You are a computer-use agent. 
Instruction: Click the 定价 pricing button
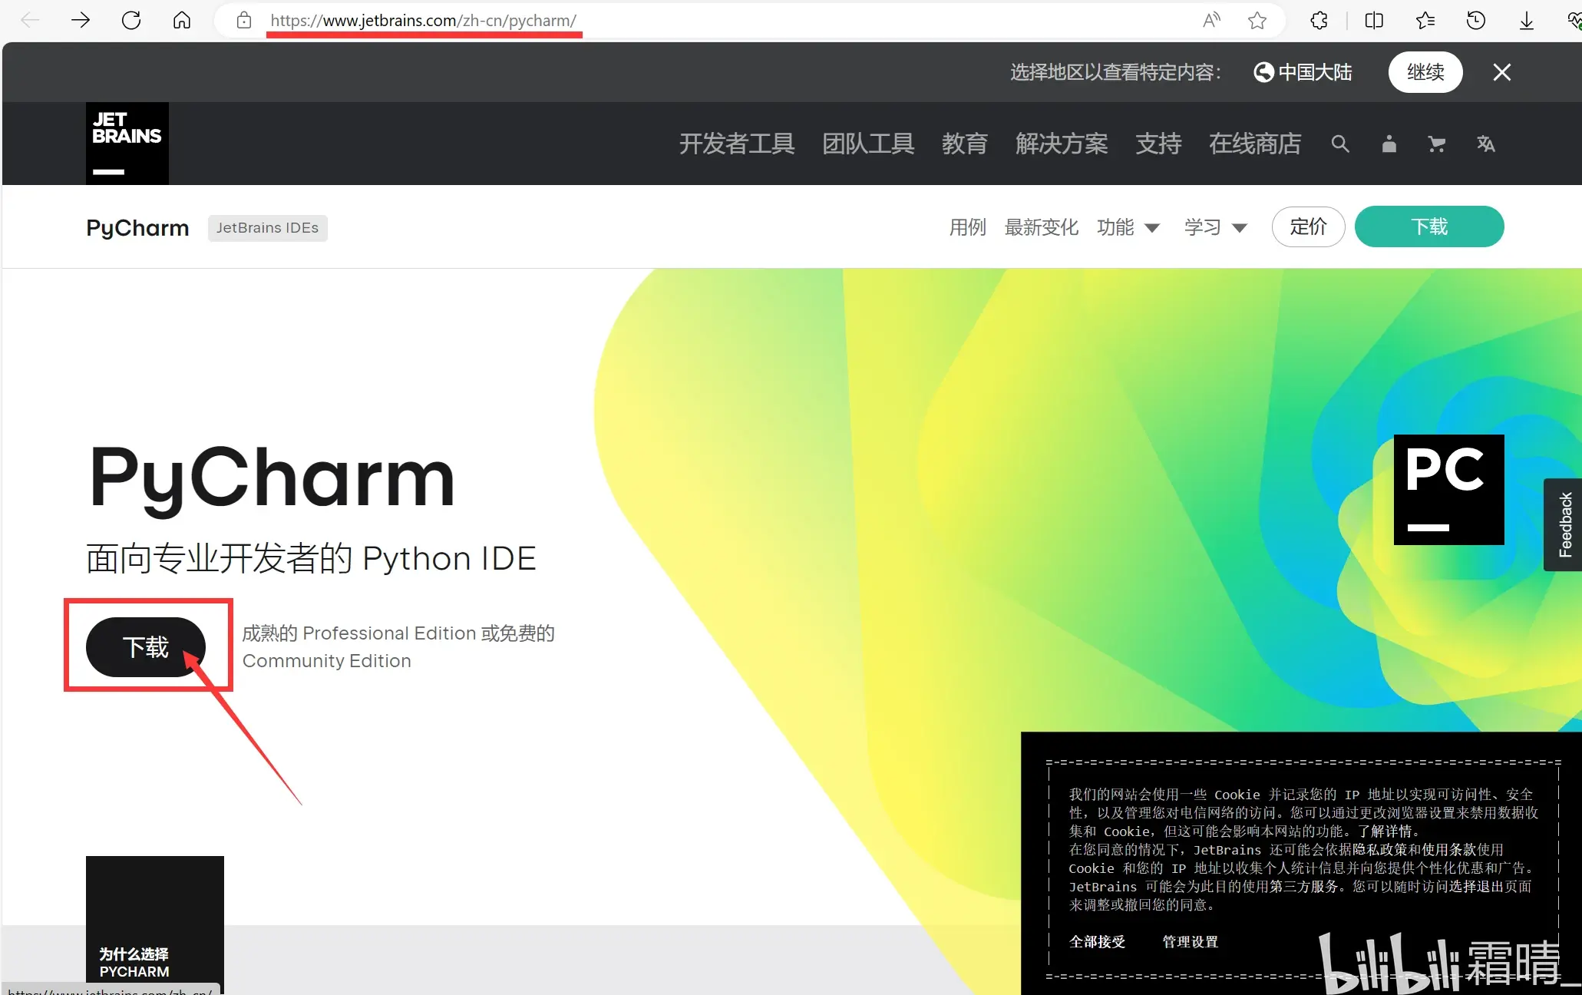click(x=1308, y=226)
